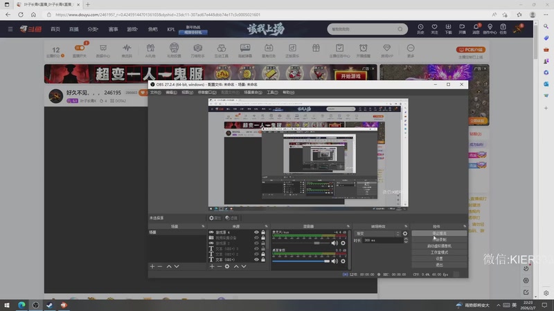Mute the microphone/Aux audio channel
The image size is (554, 311).
334,243
